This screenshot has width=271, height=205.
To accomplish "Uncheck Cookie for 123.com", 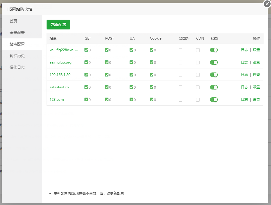I will click(152, 100).
